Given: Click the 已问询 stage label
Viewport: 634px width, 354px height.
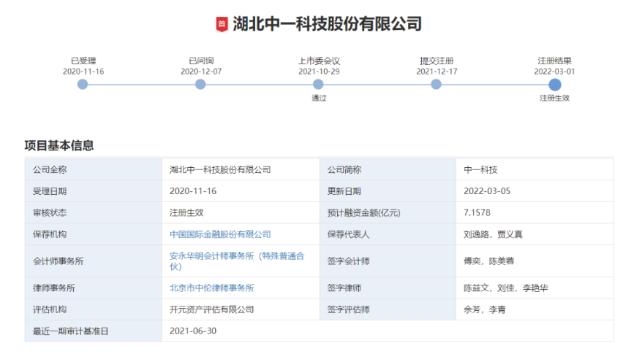Looking at the screenshot, I should (x=201, y=61).
